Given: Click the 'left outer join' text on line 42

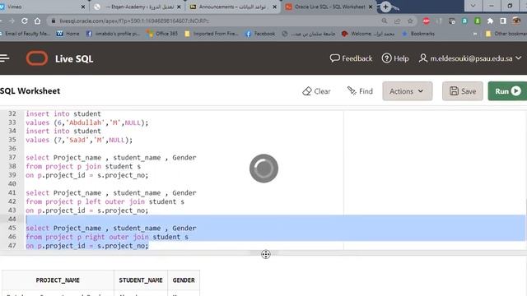Looking at the screenshot, I should [115, 201].
